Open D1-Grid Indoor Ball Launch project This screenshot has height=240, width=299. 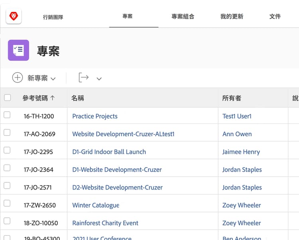pos(109,152)
